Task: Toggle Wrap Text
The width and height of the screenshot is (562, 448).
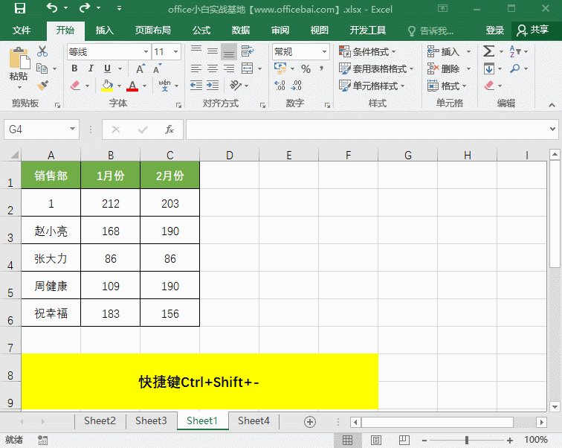Action: pos(247,51)
